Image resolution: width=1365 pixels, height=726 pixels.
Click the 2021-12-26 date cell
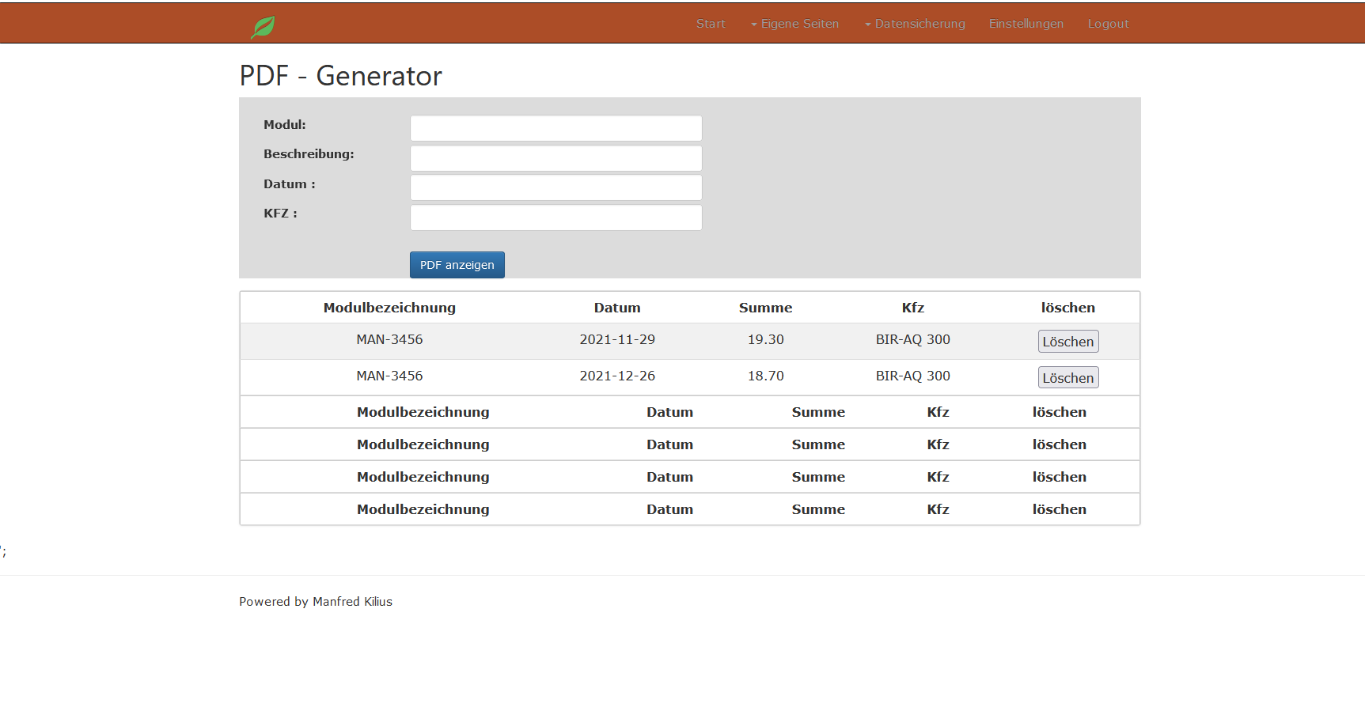[x=617, y=376]
